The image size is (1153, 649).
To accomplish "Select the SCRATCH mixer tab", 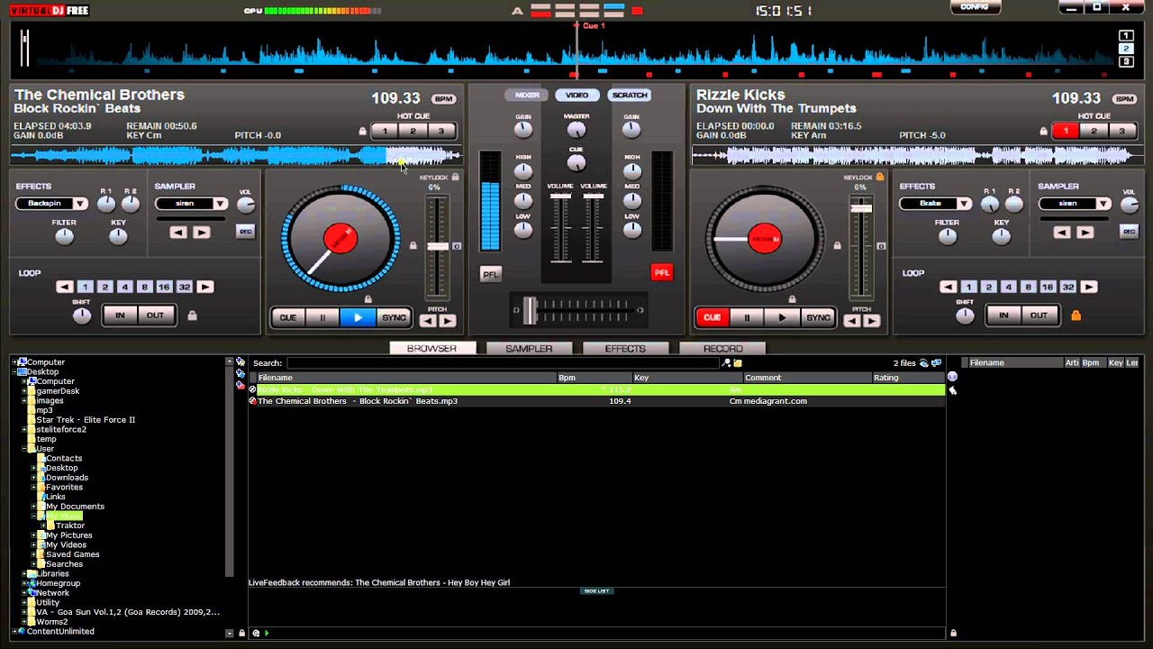I will [630, 95].
